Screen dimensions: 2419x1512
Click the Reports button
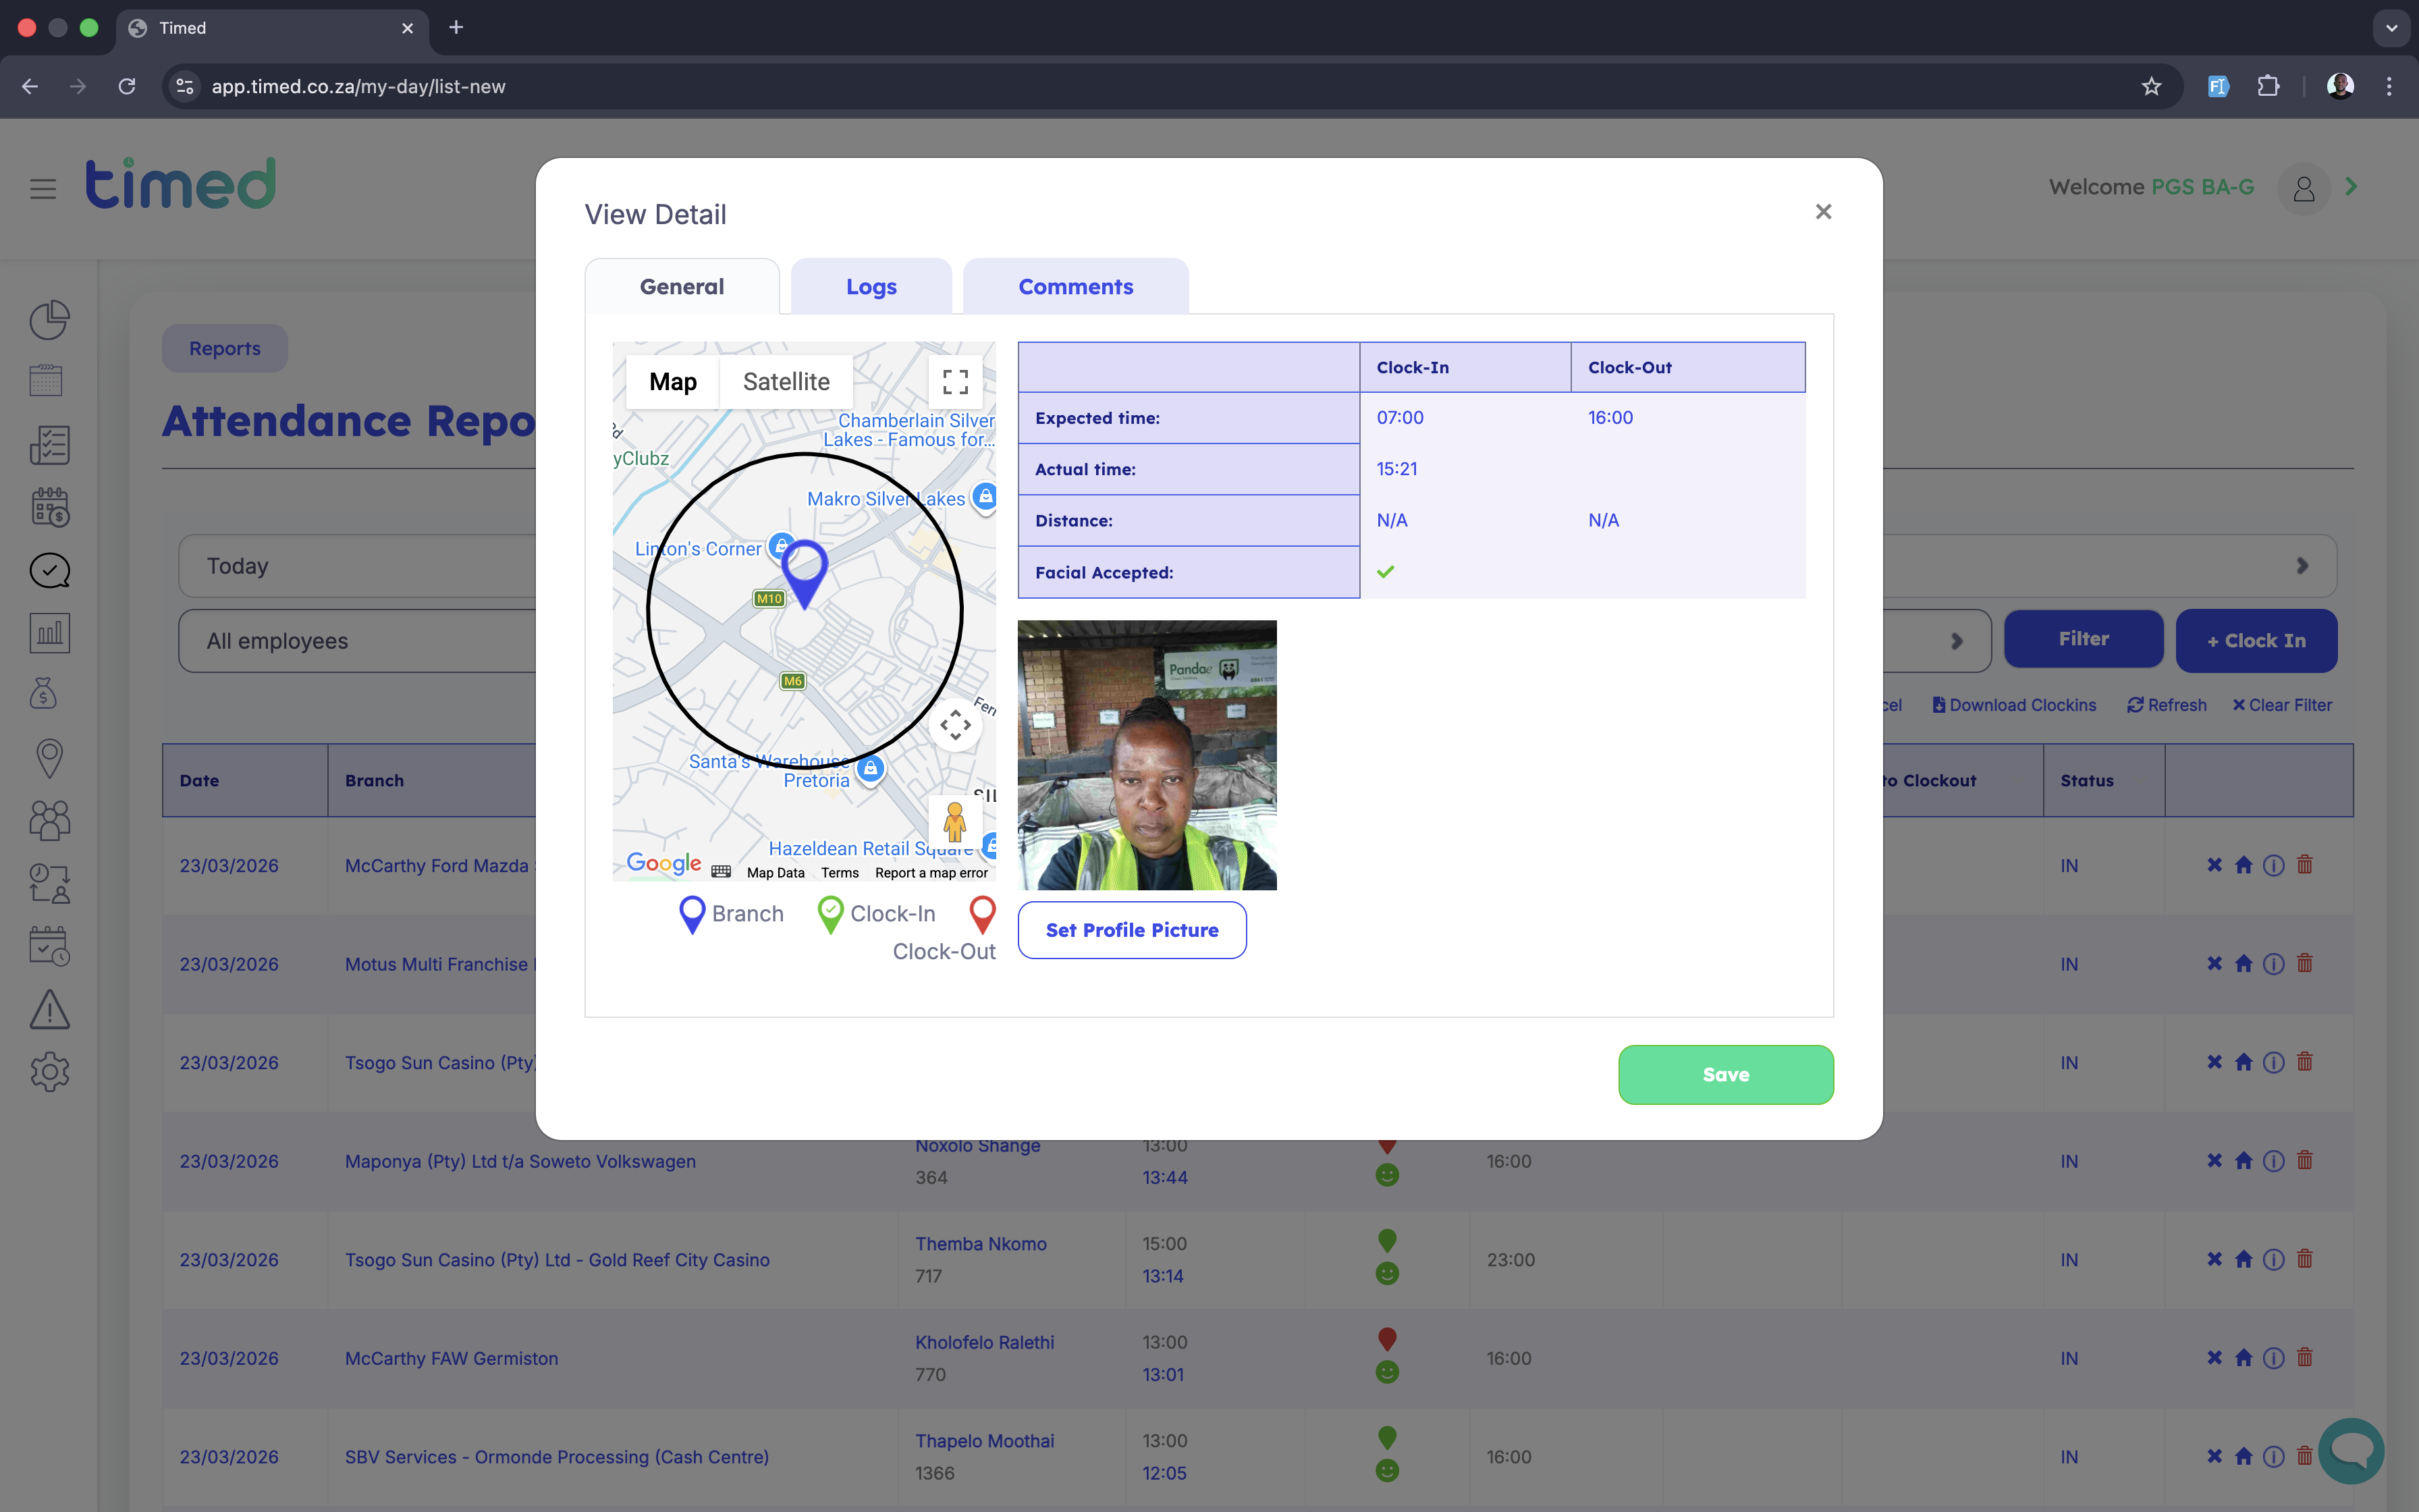click(x=225, y=348)
